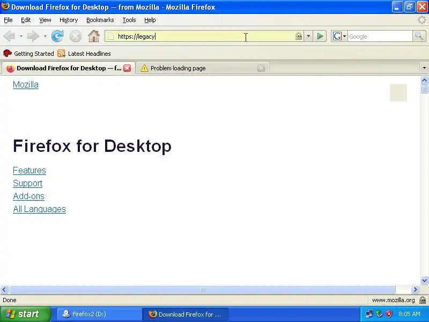Open the Google search engine selector
Screen dimensions: 429x322
click(339, 36)
